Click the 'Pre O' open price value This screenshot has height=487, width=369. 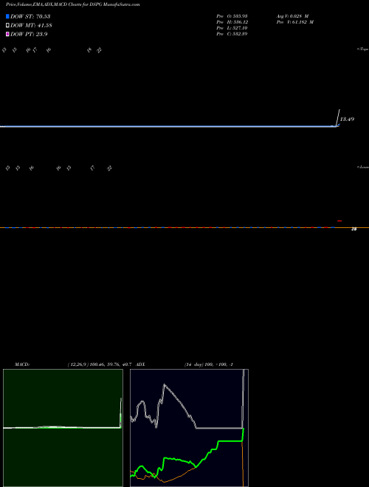pyautogui.click(x=232, y=16)
